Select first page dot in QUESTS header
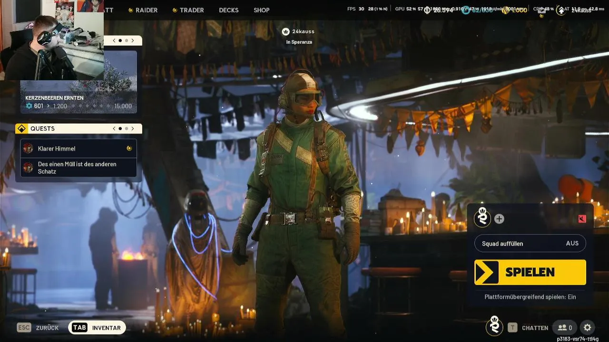Screen dimensions: 609x342 pyautogui.click(x=120, y=129)
